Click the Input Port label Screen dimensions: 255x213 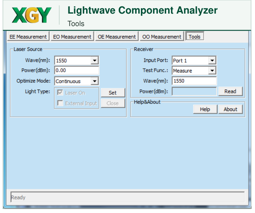pos(156,60)
